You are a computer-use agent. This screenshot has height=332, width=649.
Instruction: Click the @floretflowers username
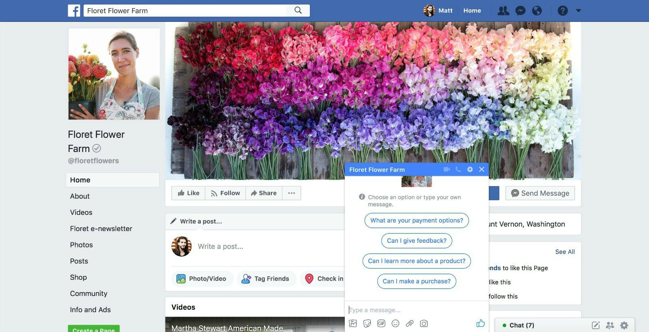pos(93,161)
